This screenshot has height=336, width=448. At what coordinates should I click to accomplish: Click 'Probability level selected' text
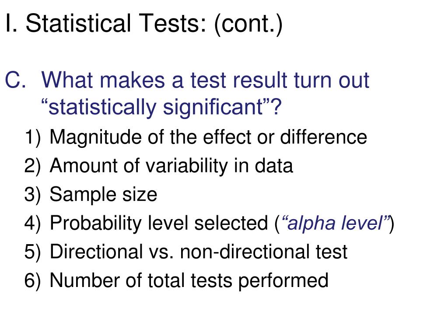[159, 223]
